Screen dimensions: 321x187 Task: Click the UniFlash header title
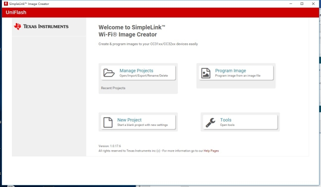coord(16,12)
